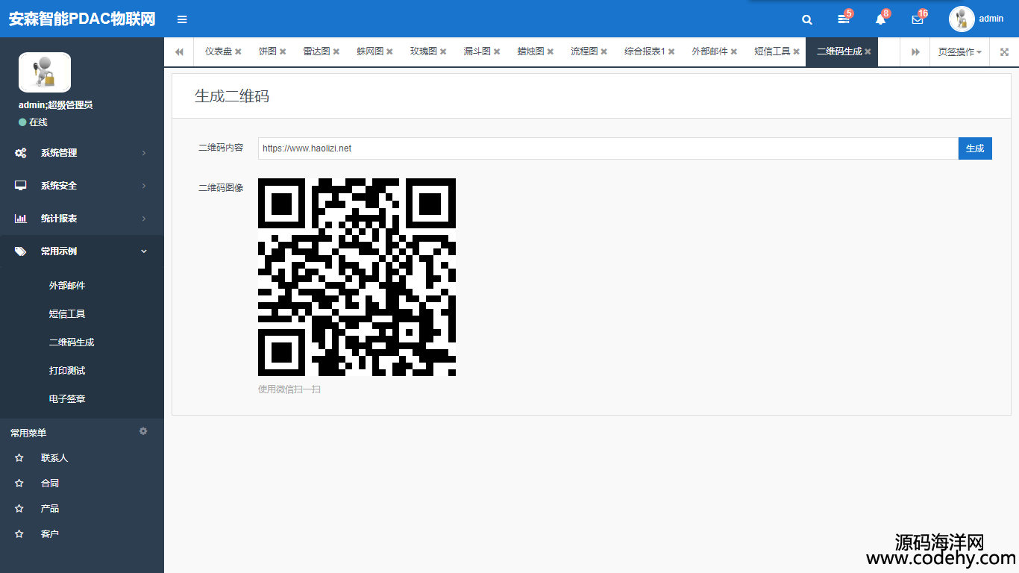Collapse the 常用示例 sidebar menu
Screen dimensions: 1019x573
[82, 251]
